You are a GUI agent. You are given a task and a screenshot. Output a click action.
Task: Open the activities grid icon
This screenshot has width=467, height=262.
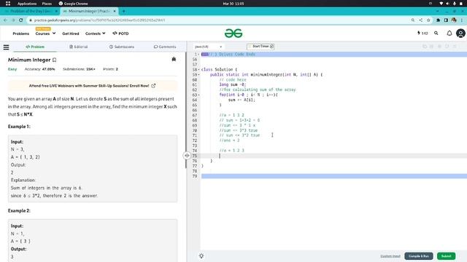tap(8, 4)
